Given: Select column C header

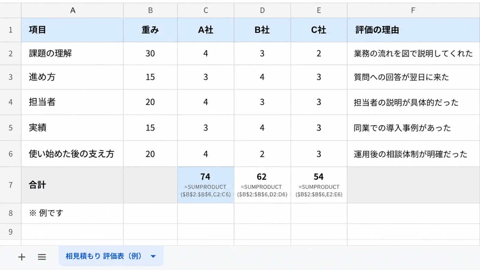Looking at the screenshot, I should coord(206,10).
